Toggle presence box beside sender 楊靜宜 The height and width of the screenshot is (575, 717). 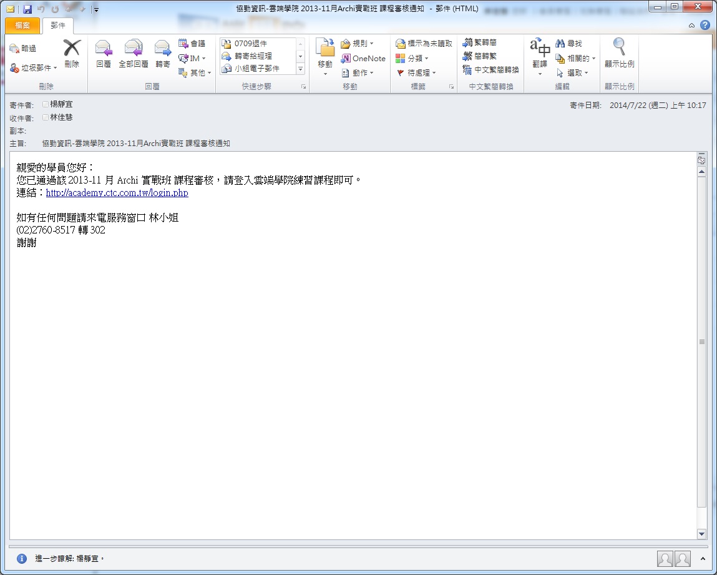tap(46, 105)
